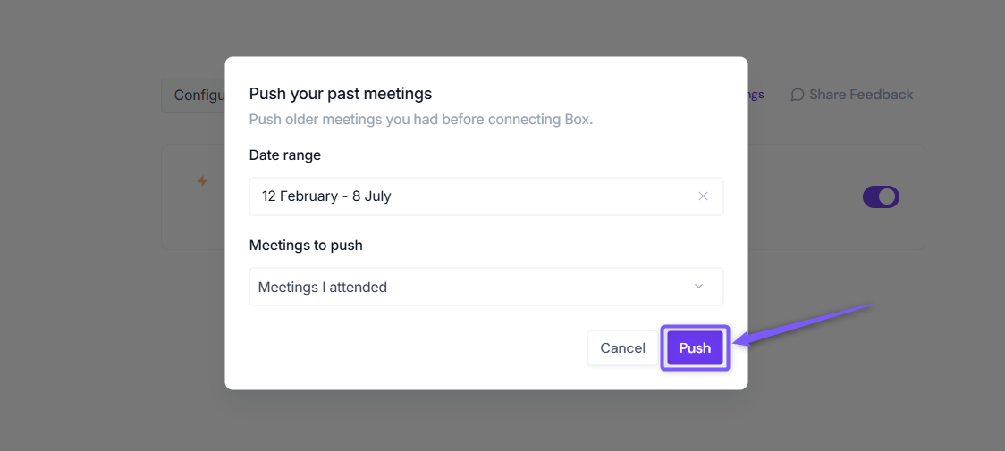Viewport: 1005px width, 451px height.
Task: Open the partially hidden purple link ending in 'ngs'
Action: point(756,95)
